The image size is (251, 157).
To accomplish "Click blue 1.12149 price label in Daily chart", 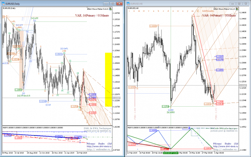I will click(43, 101).
